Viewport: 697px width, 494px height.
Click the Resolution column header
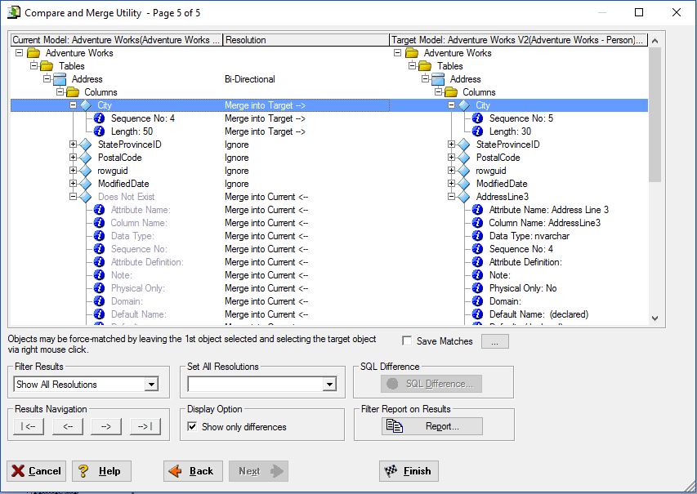click(306, 40)
